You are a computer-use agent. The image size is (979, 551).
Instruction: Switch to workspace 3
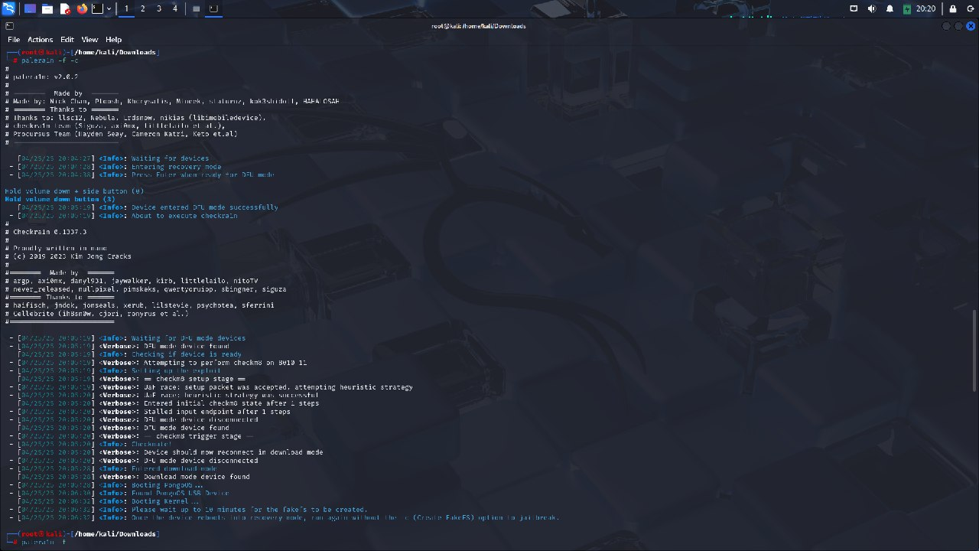[x=159, y=8]
